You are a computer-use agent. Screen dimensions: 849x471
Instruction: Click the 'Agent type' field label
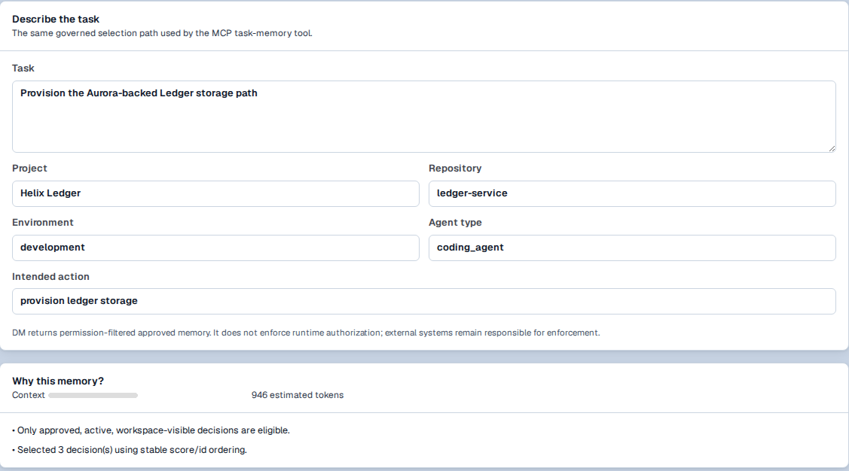pos(455,222)
